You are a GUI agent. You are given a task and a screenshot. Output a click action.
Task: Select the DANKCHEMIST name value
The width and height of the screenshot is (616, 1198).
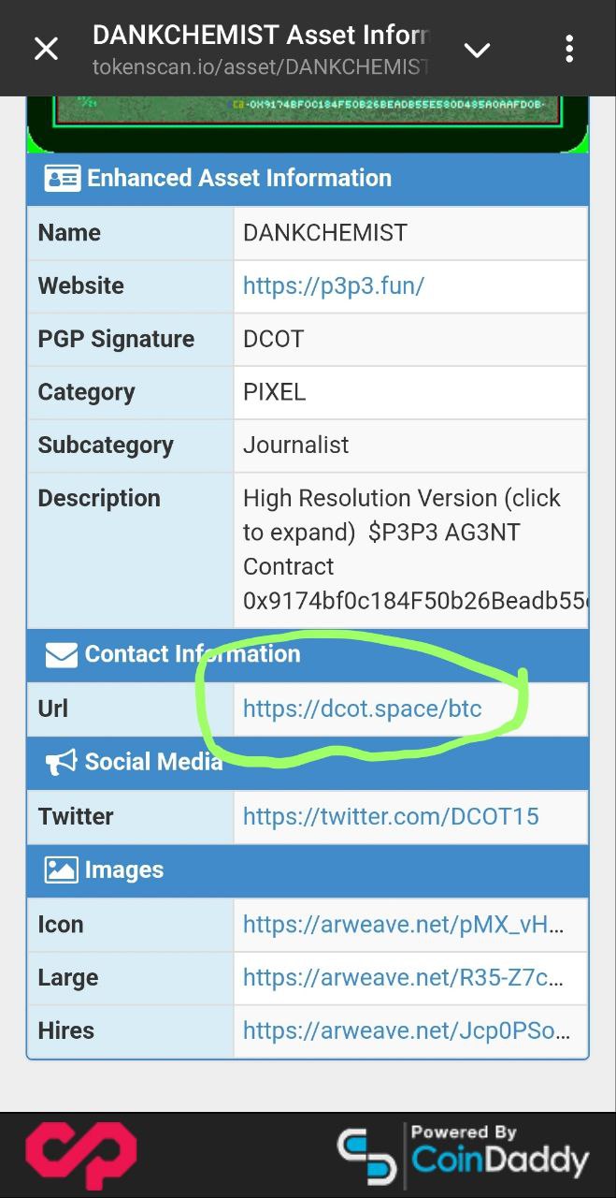click(x=325, y=232)
